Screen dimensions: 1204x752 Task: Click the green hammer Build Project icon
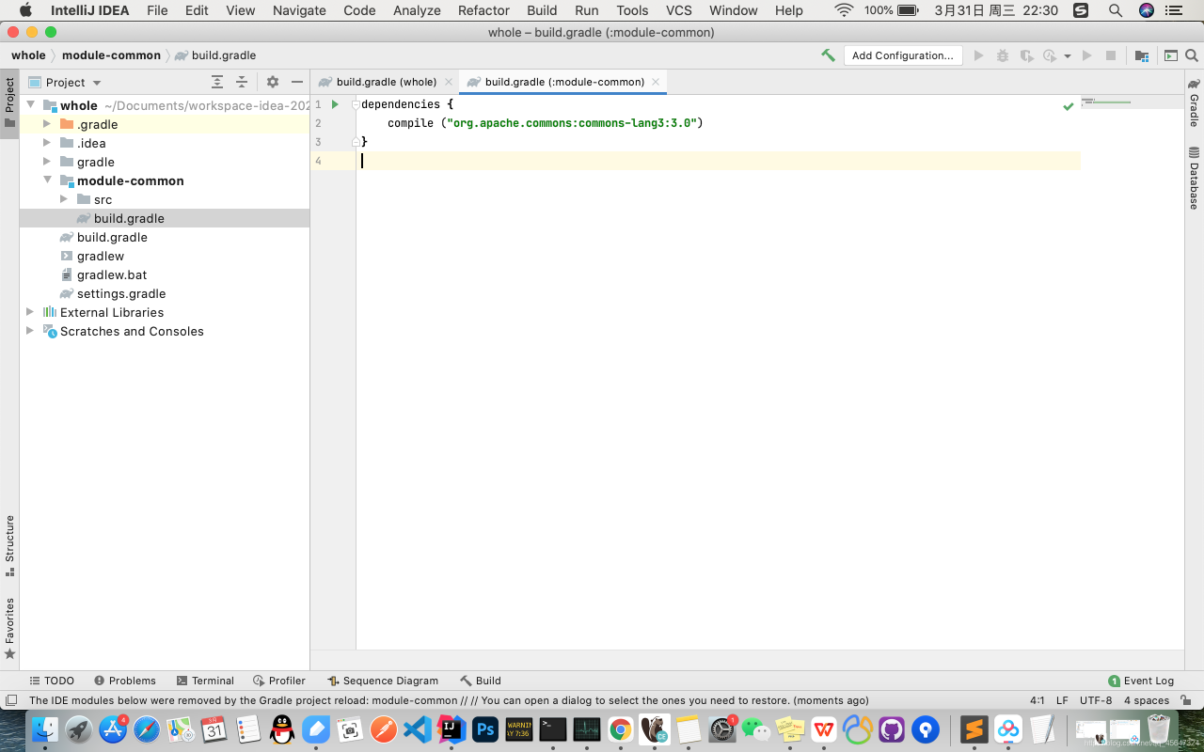coord(828,55)
